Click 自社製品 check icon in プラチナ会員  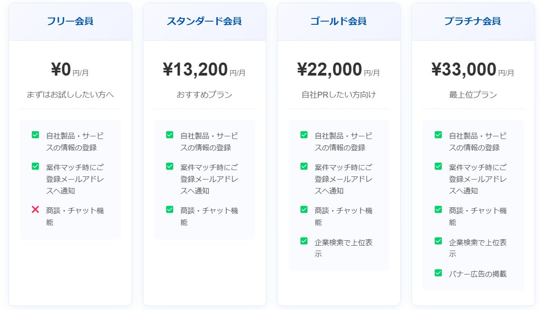click(x=438, y=135)
